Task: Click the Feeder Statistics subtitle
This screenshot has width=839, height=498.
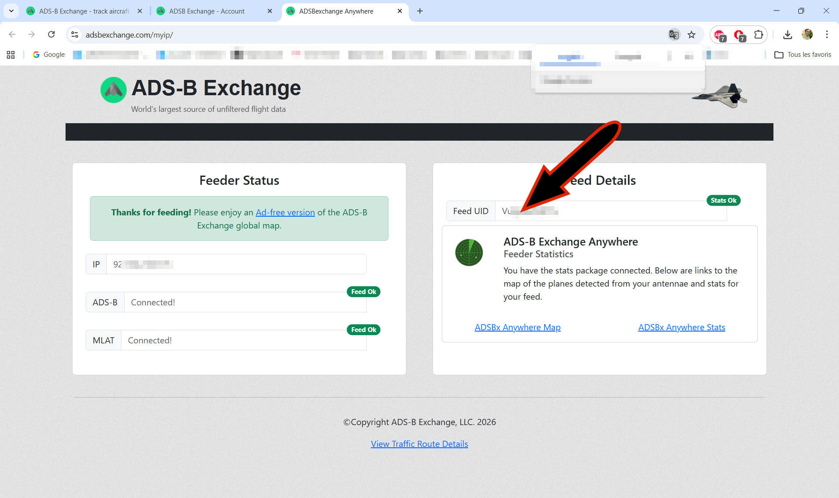Action: 538,254
